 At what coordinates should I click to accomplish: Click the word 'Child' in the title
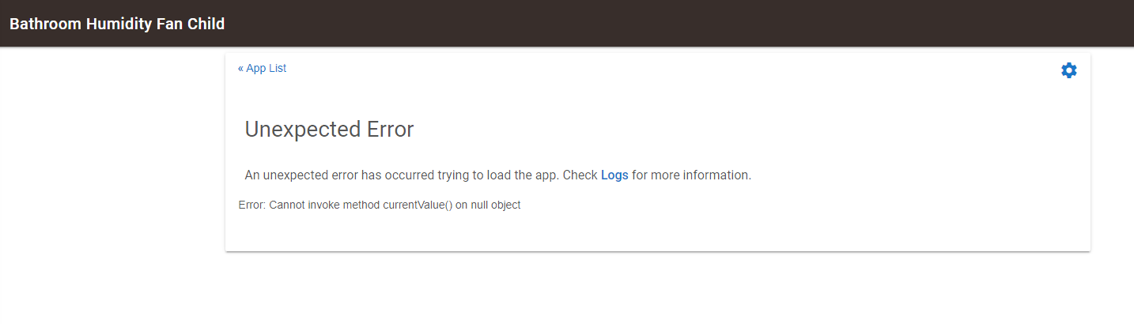[x=204, y=24]
